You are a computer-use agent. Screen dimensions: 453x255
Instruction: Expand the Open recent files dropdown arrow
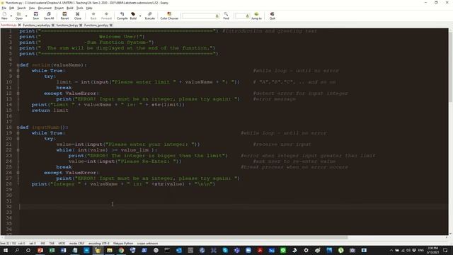tap(26, 16)
